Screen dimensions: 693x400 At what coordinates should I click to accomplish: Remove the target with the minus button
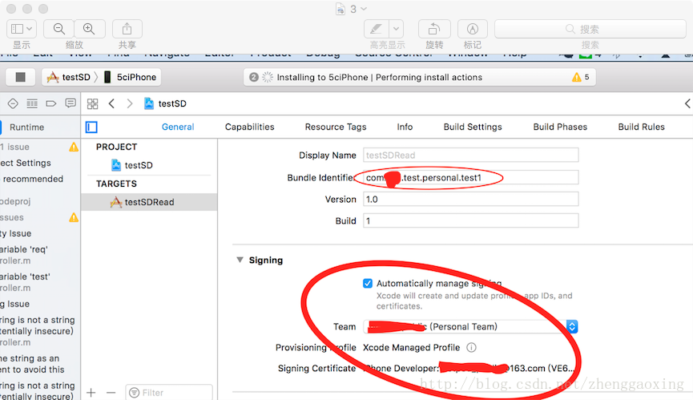point(111,393)
